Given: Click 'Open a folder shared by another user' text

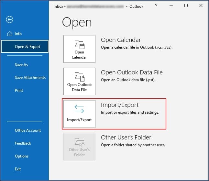Looking at the screenshot, I should coord(133,145).
